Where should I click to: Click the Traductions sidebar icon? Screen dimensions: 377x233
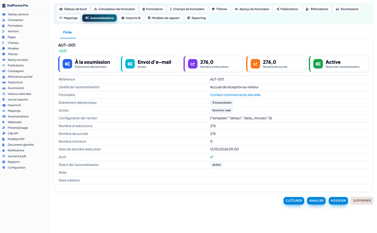click(x=4, y=82)
